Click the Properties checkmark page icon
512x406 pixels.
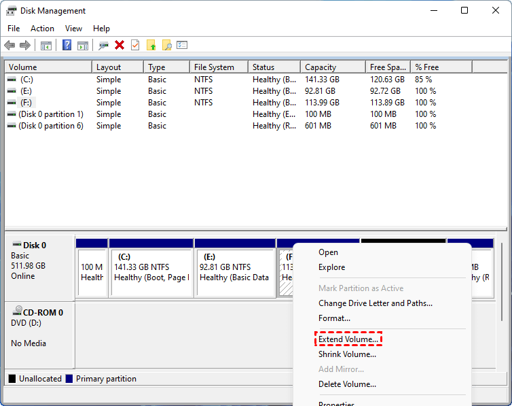(x=135, y=45)
